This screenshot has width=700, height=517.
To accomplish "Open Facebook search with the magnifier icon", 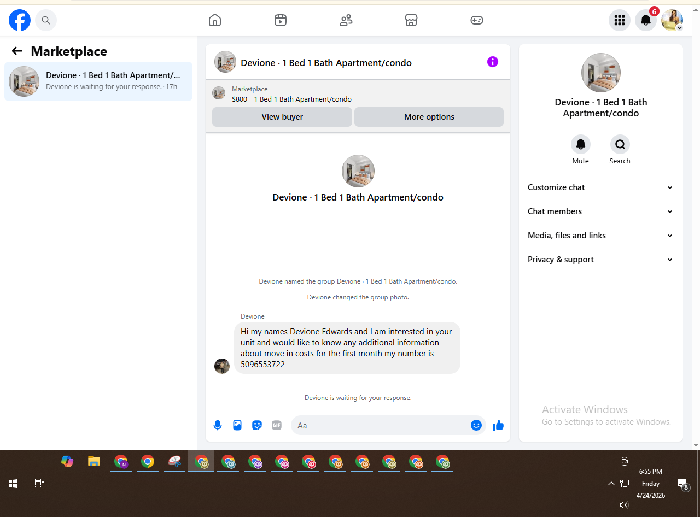I will pos(46,20).
